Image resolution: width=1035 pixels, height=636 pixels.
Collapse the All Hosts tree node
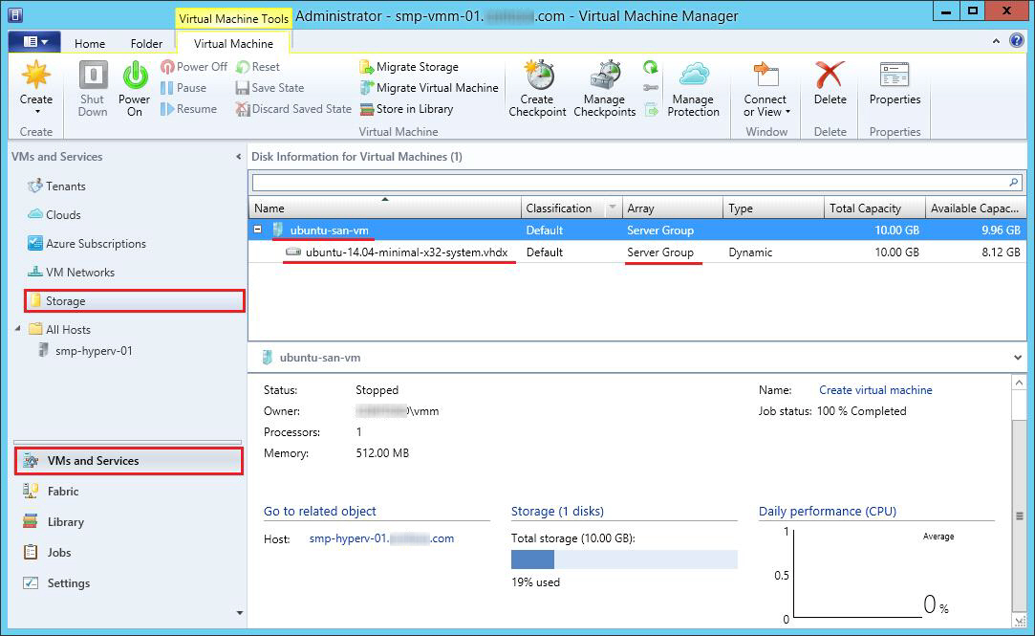(x=19, y=329)
